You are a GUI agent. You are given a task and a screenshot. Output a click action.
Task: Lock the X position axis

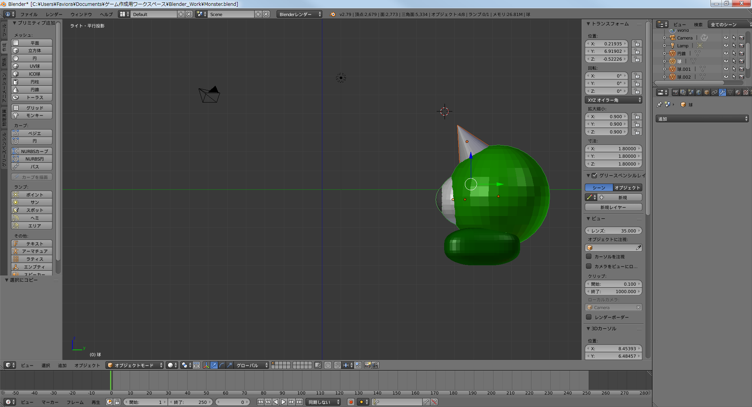click(637, 44)
